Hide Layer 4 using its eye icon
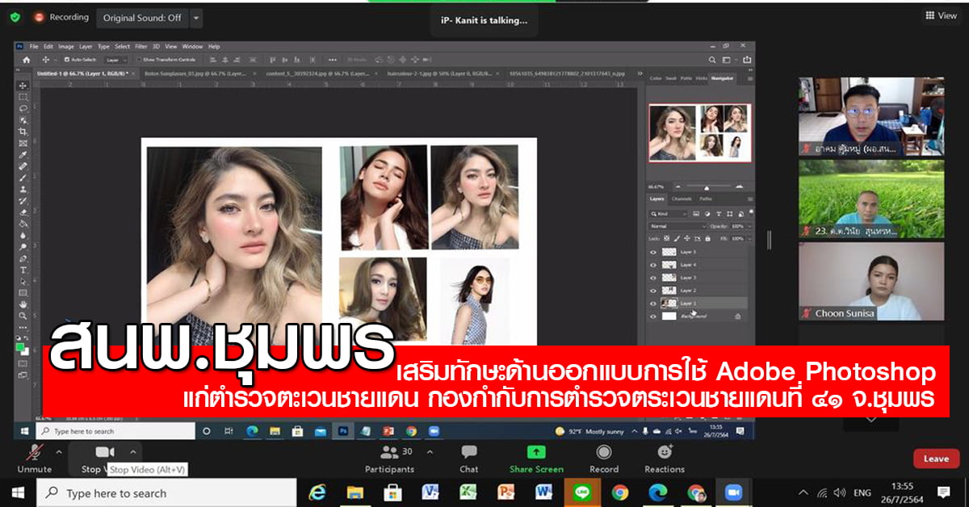This screenshot has width=969, height=507. click(654, 265)
